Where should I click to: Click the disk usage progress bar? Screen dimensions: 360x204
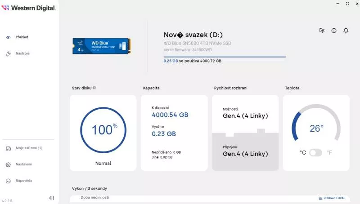(225, 57)
